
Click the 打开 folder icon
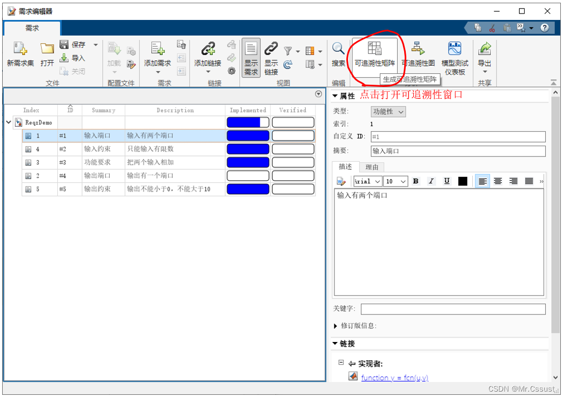[47, 49]
